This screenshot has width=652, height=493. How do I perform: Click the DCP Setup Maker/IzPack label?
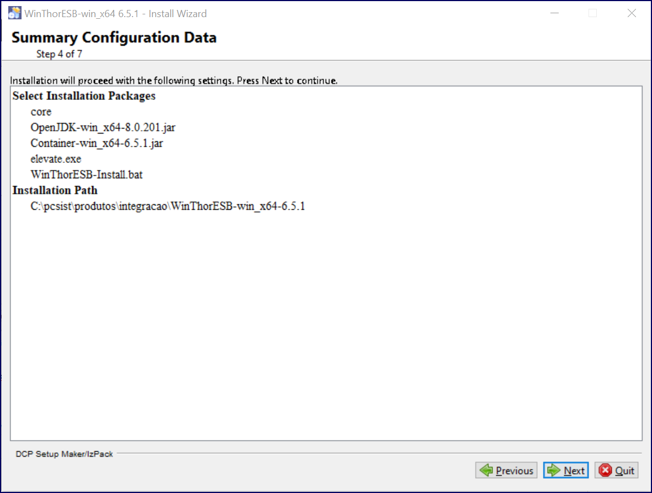point(65,454)
